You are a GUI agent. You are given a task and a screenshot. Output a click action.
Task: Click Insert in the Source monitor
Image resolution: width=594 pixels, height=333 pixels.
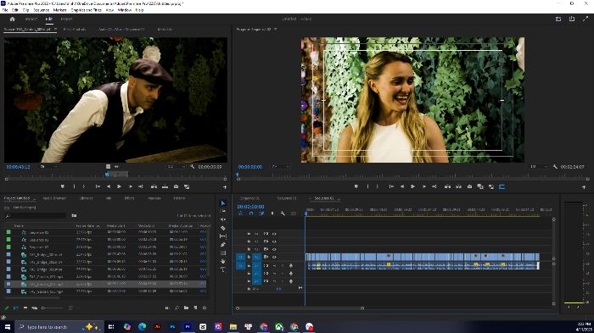(x=154, y=186)
